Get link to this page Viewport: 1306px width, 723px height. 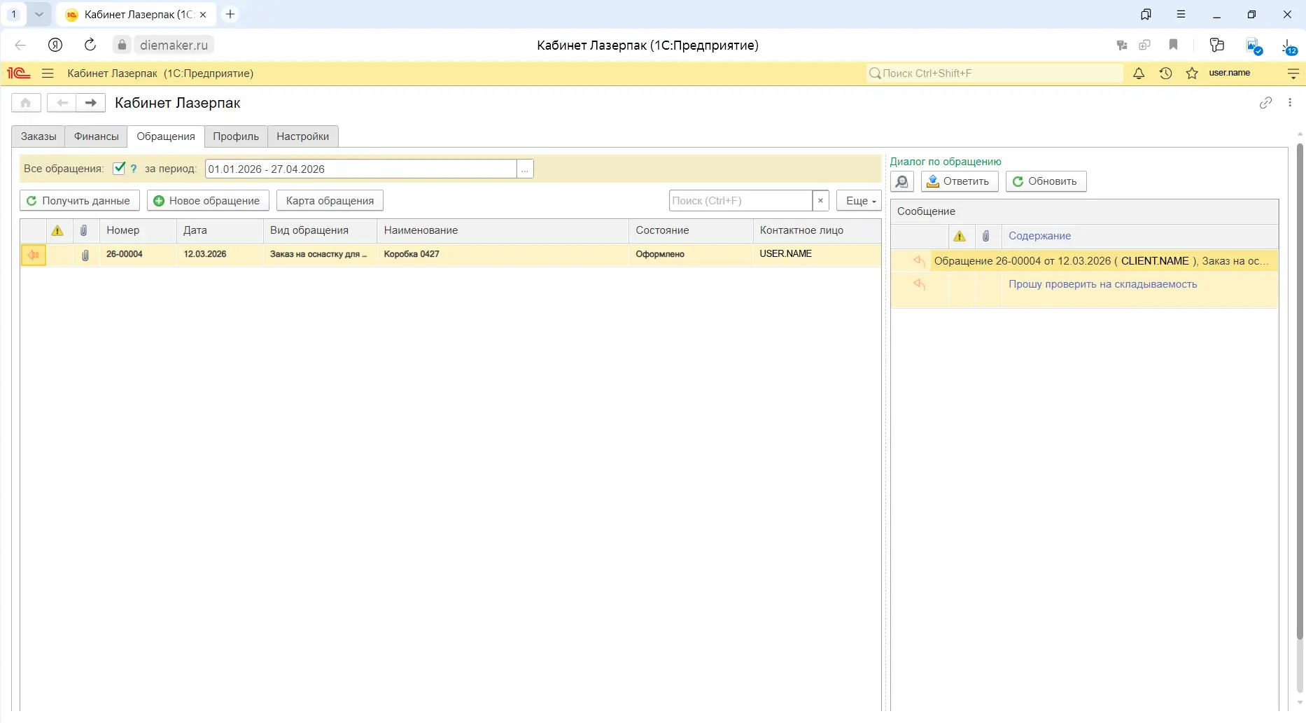point(1265,103)
